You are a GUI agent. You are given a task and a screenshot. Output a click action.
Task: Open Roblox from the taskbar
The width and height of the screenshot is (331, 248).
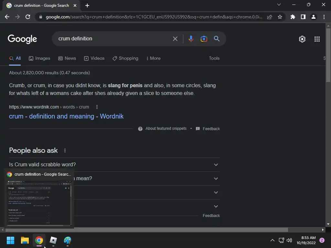coord(53,240)
